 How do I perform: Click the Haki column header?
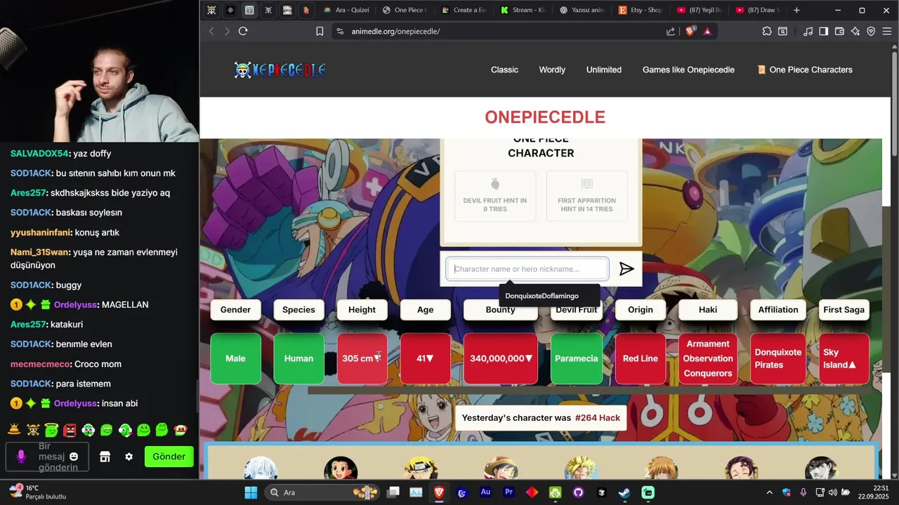[x=708, y=309]
